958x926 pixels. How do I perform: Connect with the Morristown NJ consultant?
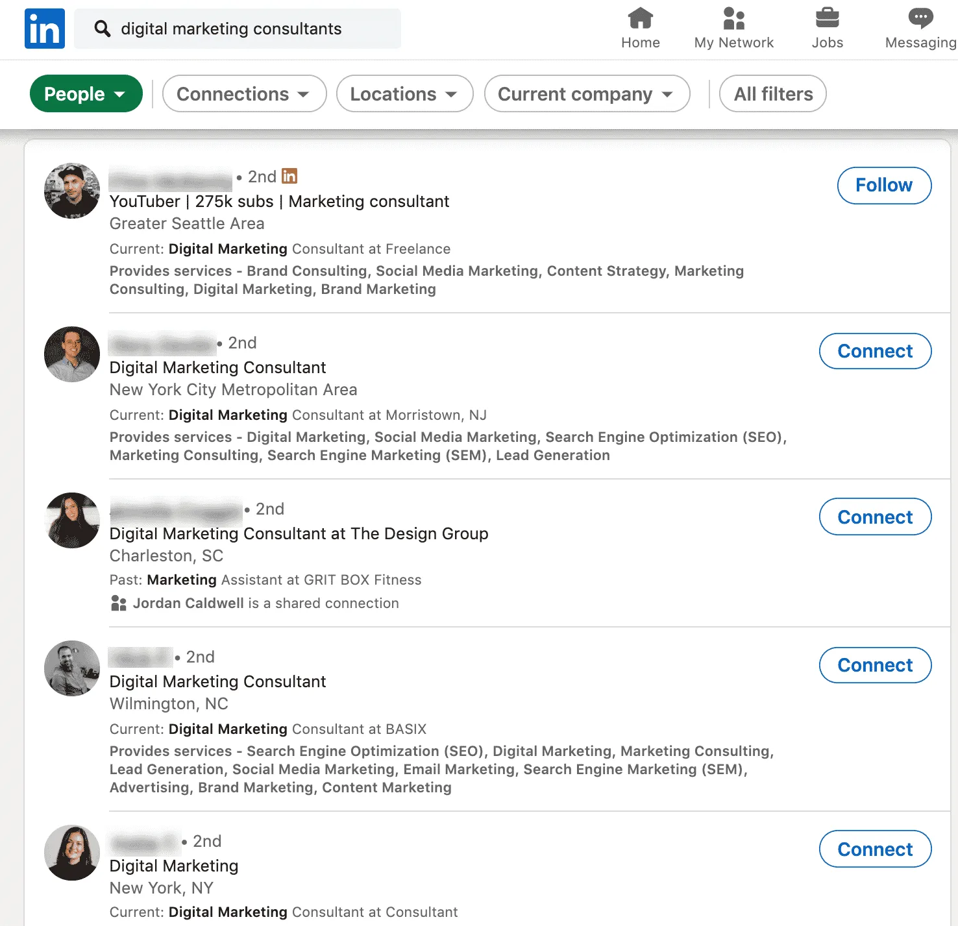pyautogui.click(x=875, y=351)
